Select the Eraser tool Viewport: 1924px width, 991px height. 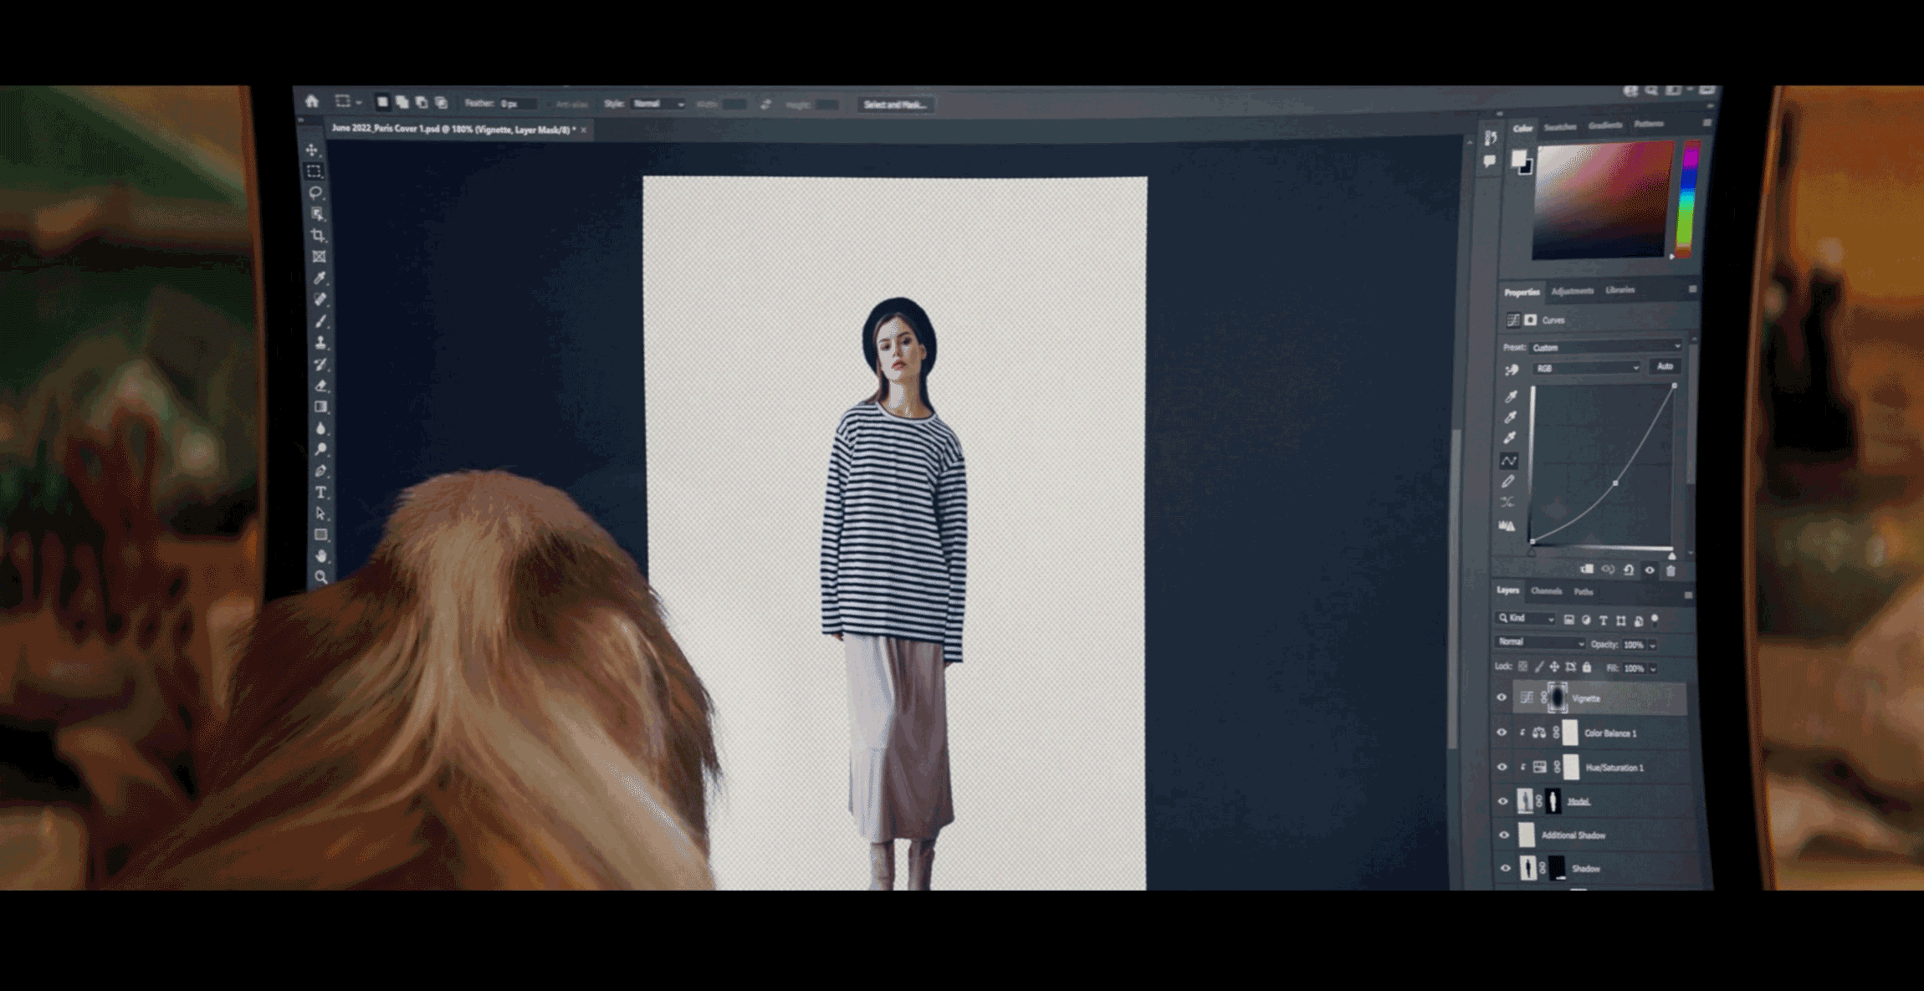pos(320,386)
